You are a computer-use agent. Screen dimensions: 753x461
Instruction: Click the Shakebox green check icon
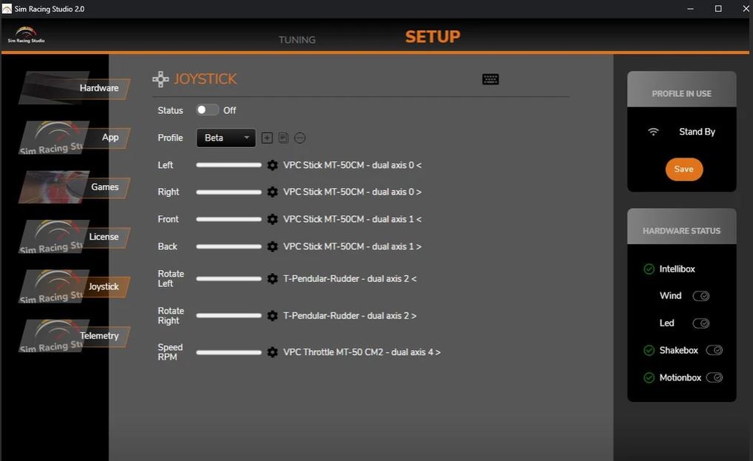coord(649,351)
